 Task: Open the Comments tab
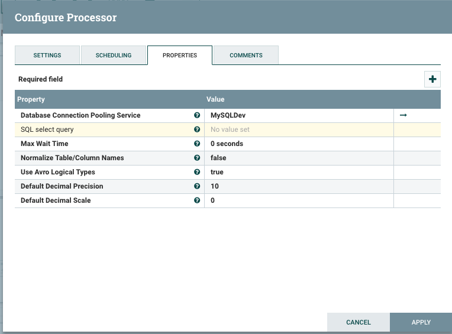click(246, 55)
